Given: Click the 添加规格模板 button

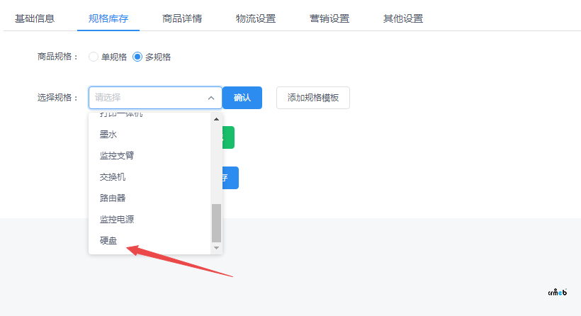Looking at the screenshot, I should [313, 98].
